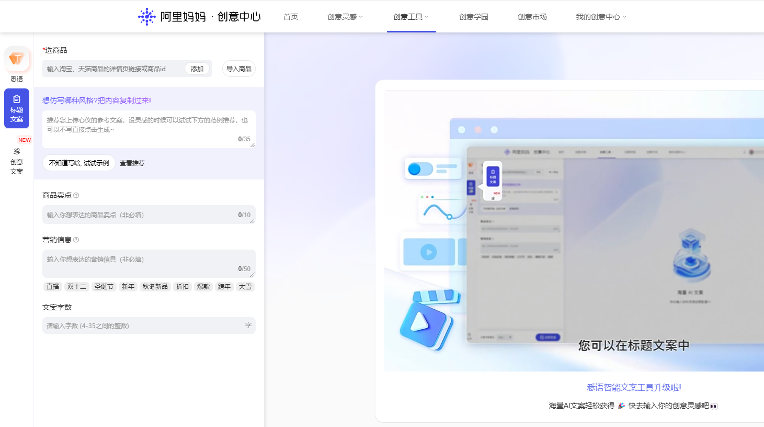
Task: Click the 商品卖点 input field
Action: point(149,215)
